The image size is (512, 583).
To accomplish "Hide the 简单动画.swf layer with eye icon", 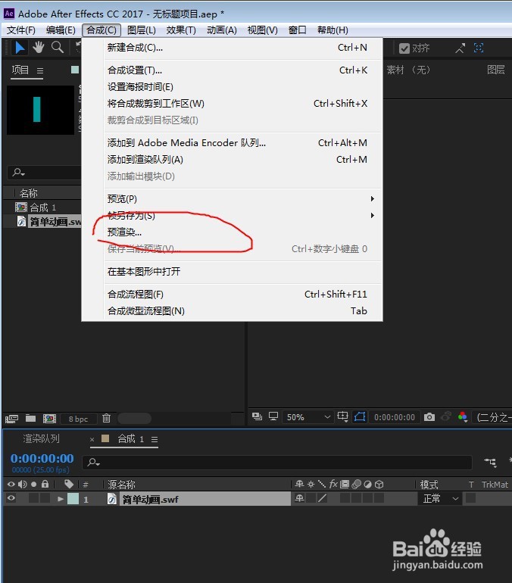I will click(x=11, y=498).
